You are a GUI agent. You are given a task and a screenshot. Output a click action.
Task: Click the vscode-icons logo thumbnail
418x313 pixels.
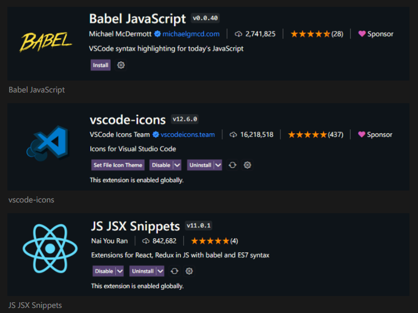[48, 143]
